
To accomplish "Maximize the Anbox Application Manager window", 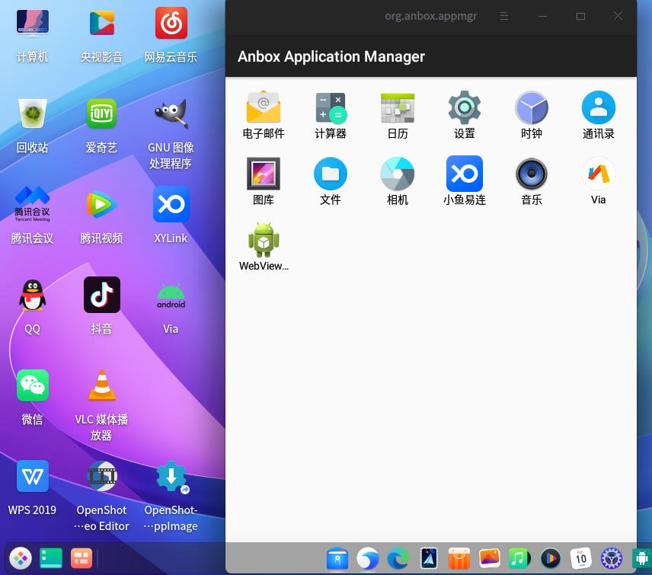I will (580, 16).
